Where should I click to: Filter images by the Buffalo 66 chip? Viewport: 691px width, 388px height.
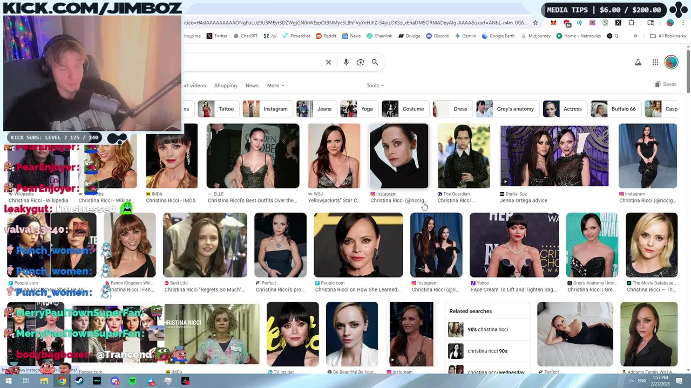coord(615,109)
